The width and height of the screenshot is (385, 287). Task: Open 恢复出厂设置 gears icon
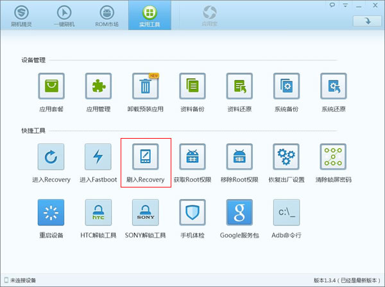pyautogui.click(x=286, y=157)
